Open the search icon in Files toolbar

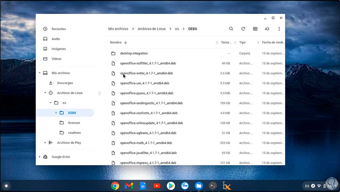pos(231,29)
